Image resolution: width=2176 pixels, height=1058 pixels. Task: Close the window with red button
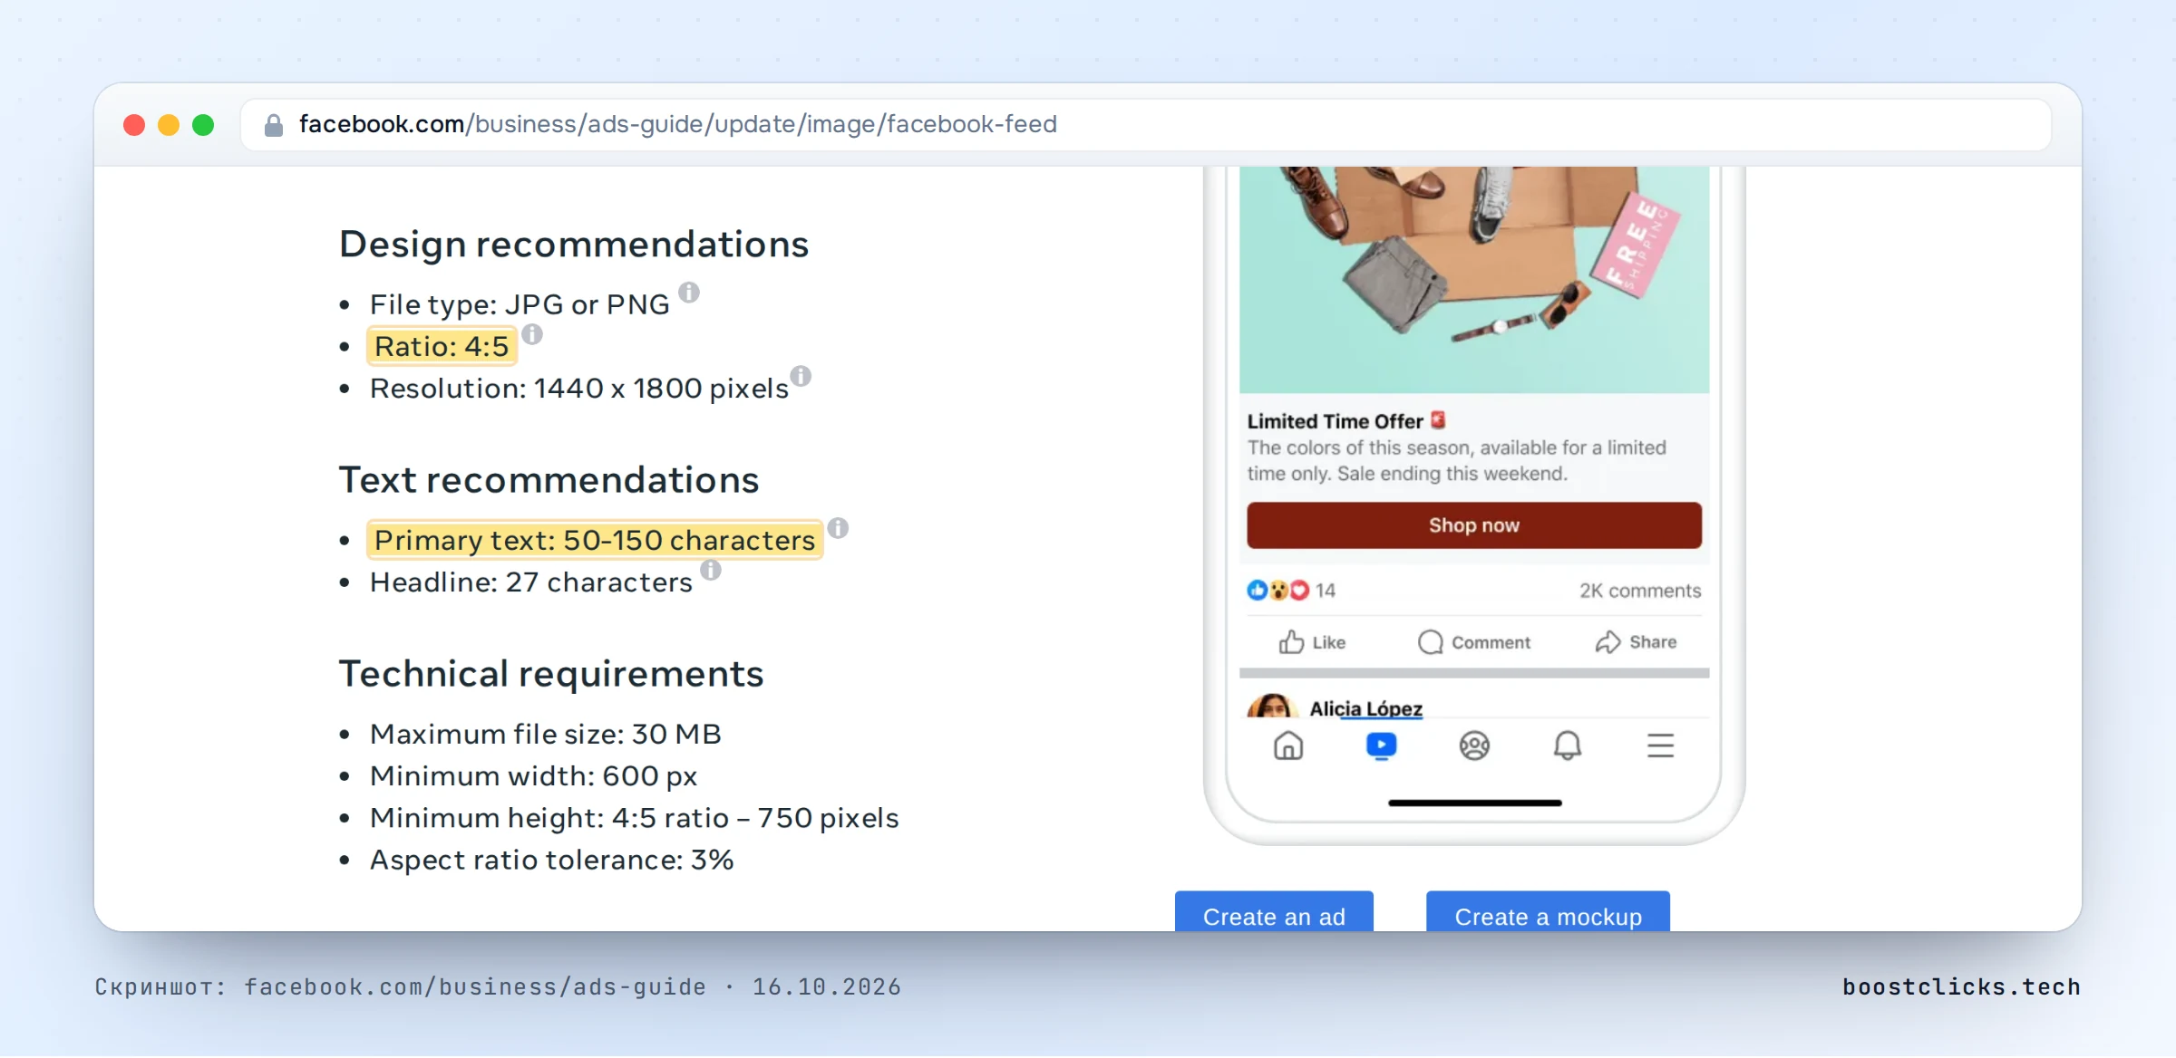click(x=134, y=125)
